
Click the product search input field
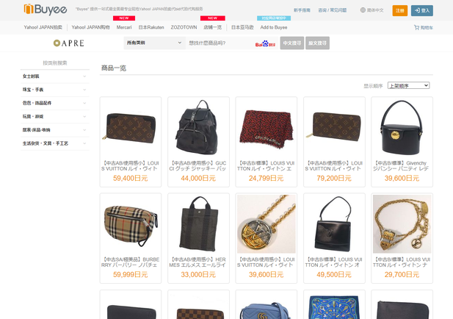click(220, 43)
